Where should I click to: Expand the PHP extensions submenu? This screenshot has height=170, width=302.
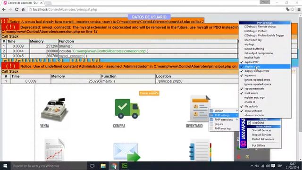coord(224,119)
